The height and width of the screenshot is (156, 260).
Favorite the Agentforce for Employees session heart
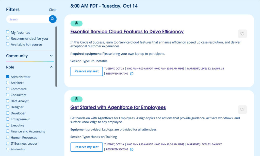coord(242,109)
